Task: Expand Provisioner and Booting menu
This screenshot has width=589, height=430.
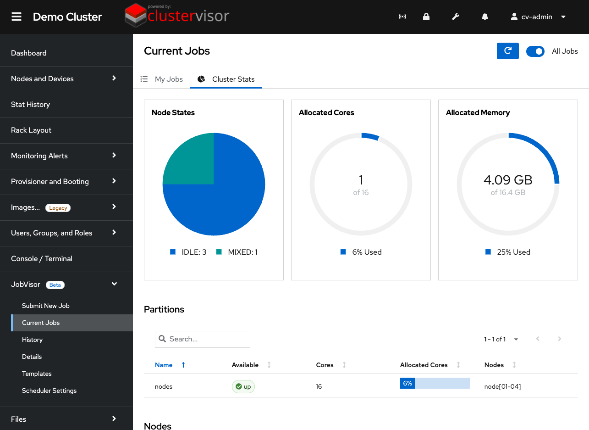Action: pyautogui.click(x=66, y=182)
